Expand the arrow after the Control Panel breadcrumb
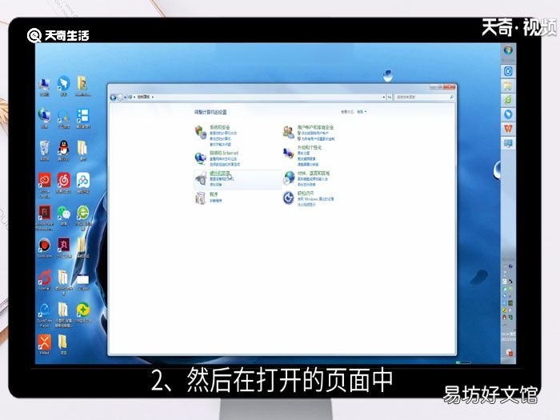Viewport: 560px width, 420px height. point(153,97)
